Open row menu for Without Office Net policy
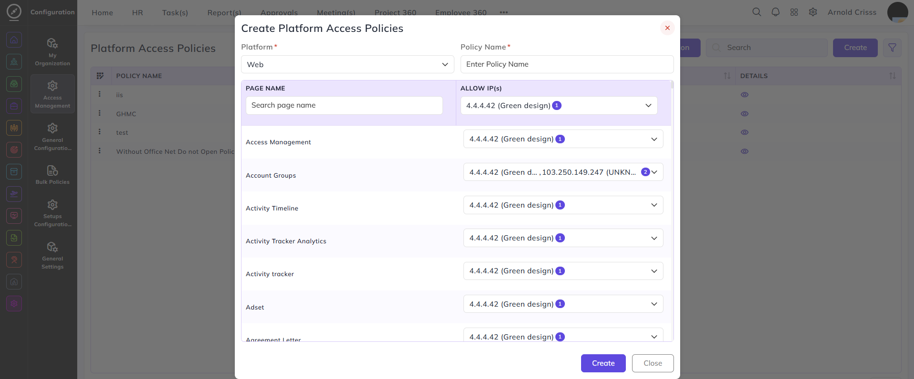 point(100,150)
